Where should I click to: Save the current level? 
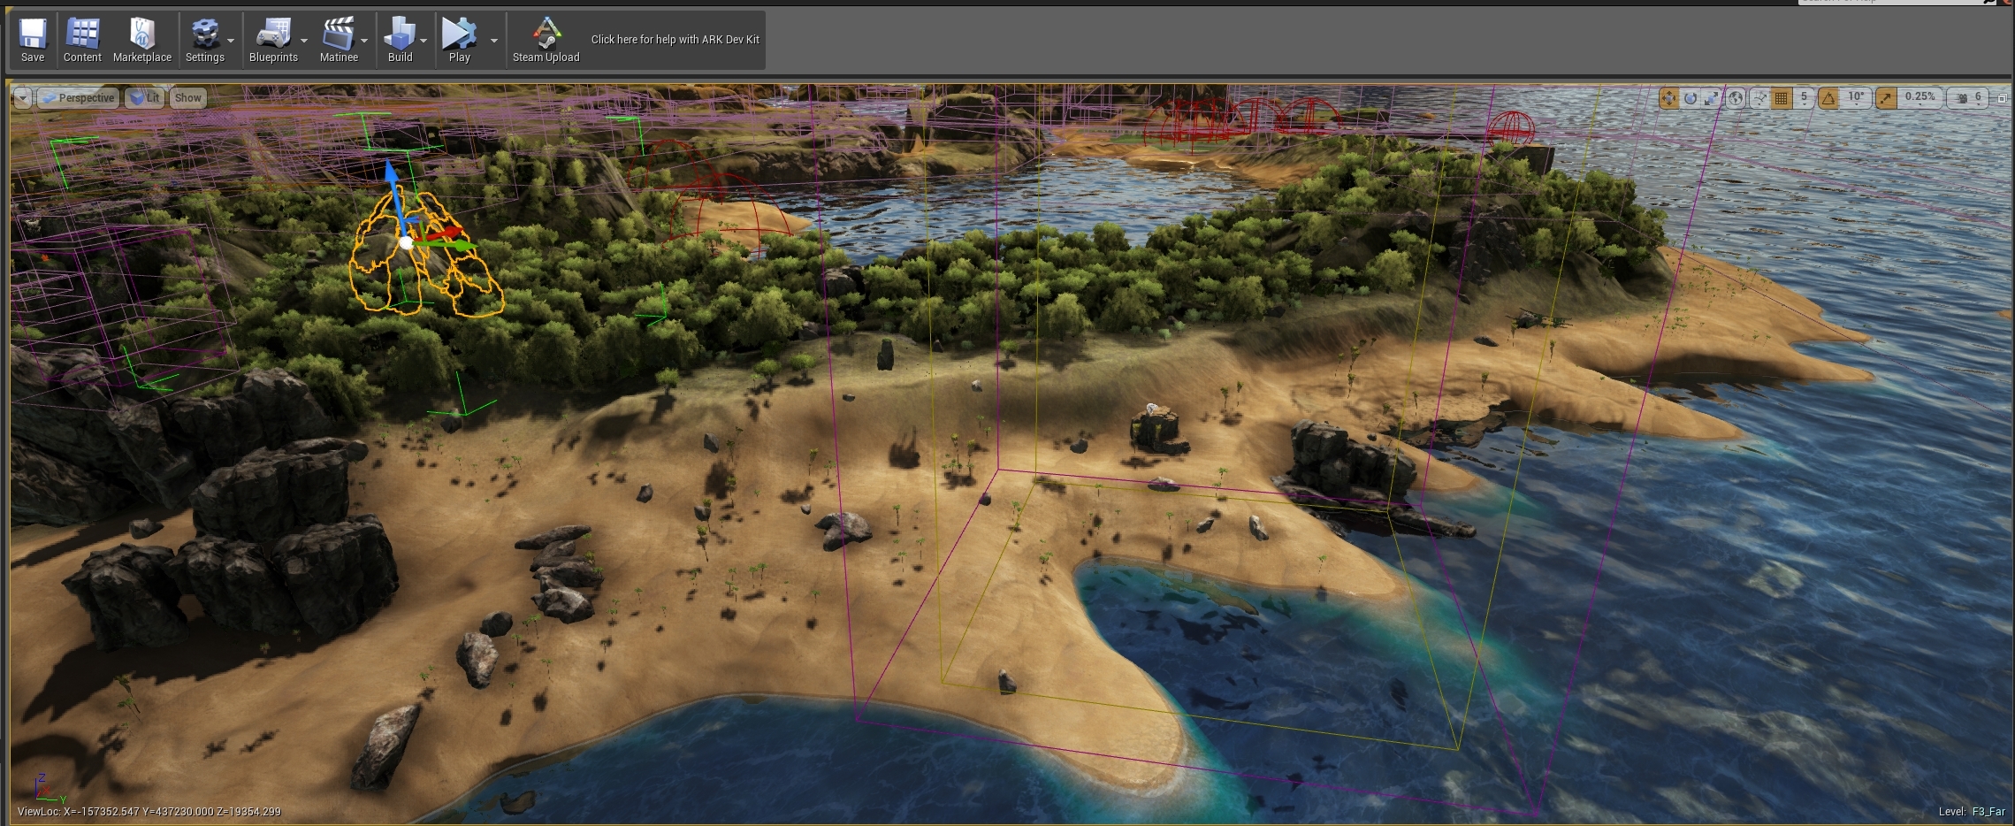[33, 40]
